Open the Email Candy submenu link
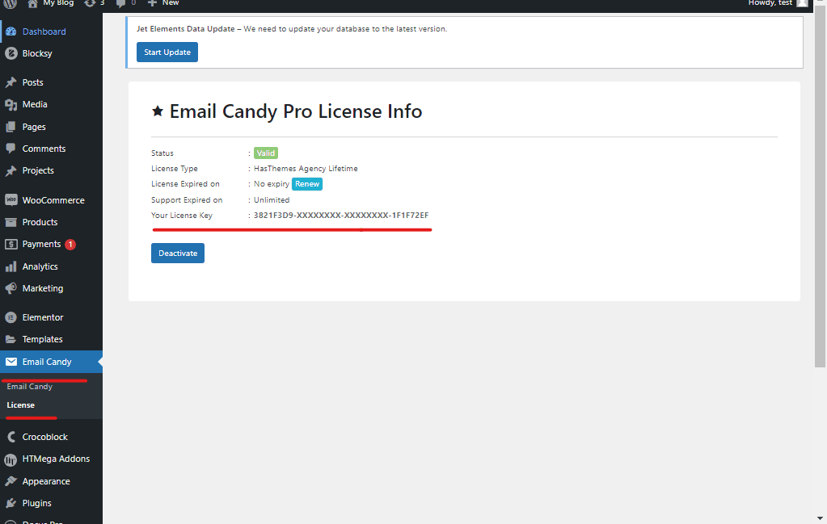 point(30,387)
